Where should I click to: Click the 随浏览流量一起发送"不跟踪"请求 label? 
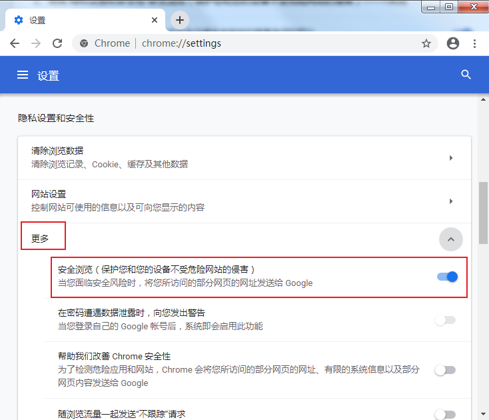(122, 414)
